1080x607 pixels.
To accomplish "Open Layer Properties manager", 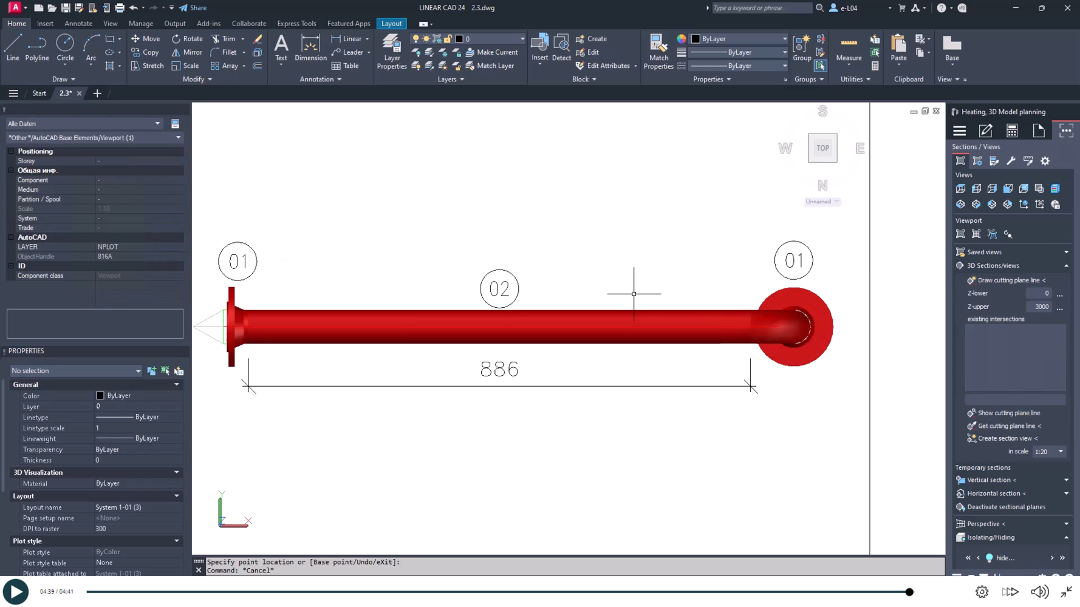I will tap(392, 52).
